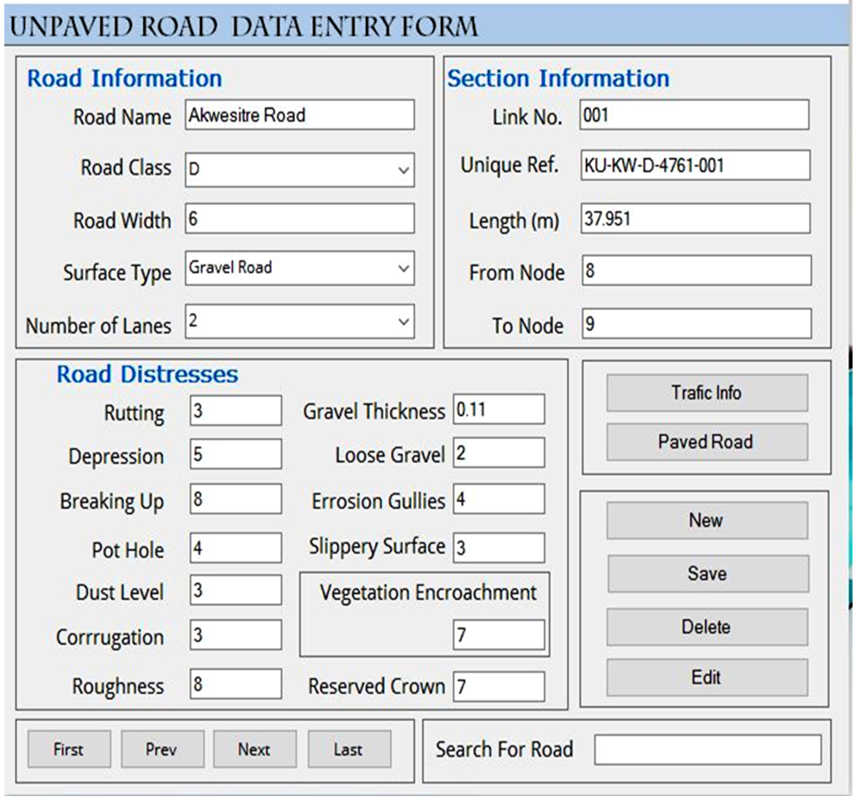Focus the Length (m) field
Screen dimensions: 856x803
click(x=695, y=219)
